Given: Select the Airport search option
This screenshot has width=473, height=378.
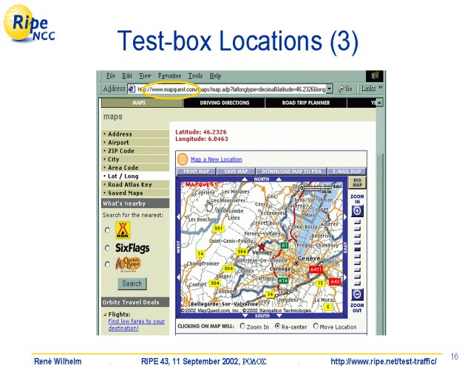Looking at the screenshot, I should coord(135,142).
